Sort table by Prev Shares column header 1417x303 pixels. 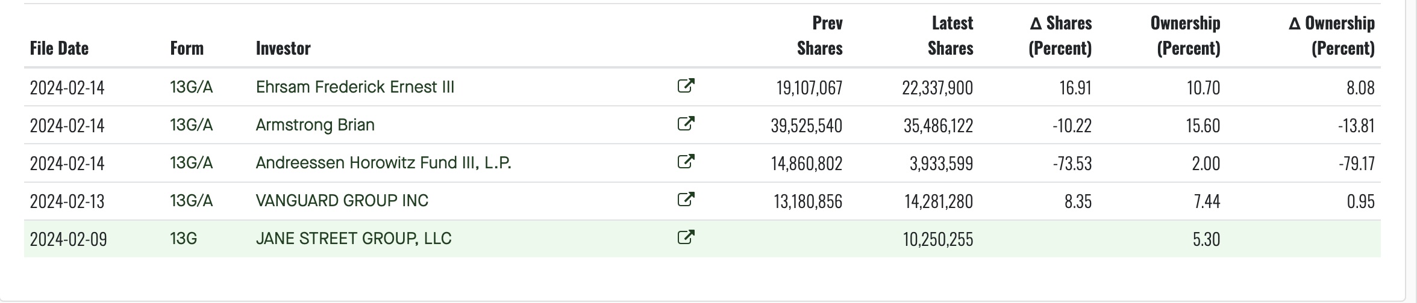pos(820,35)
